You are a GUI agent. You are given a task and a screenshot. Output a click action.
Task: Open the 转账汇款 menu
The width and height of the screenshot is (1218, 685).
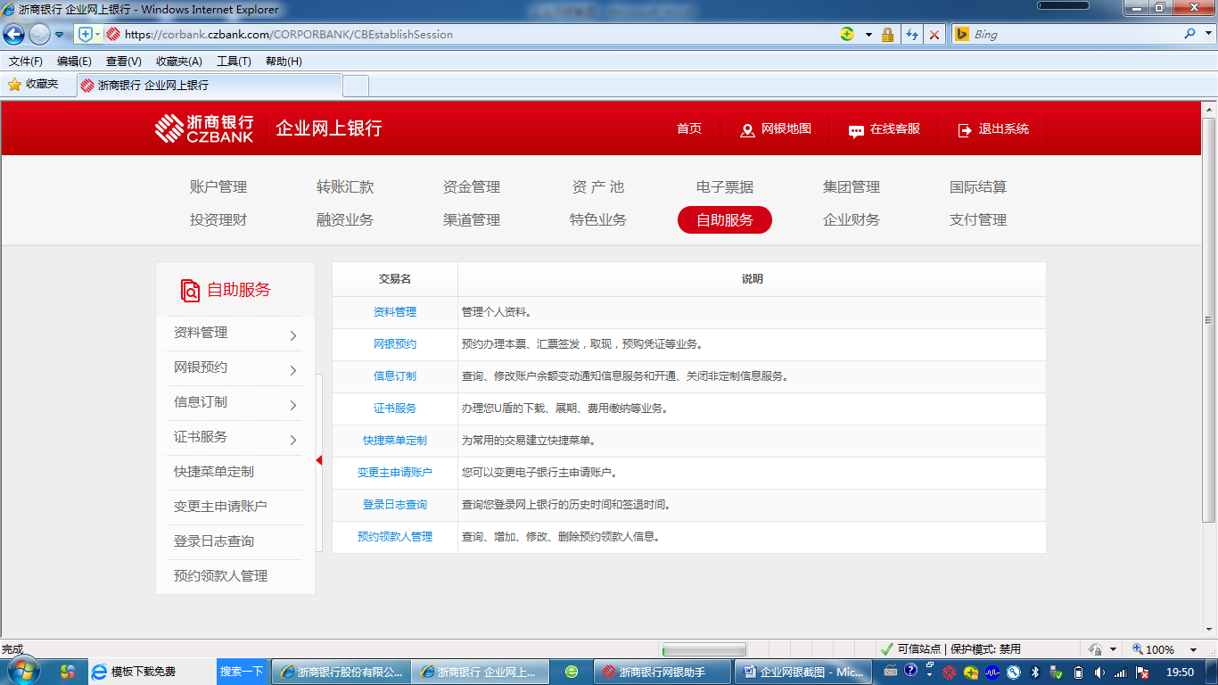[345, 187]
